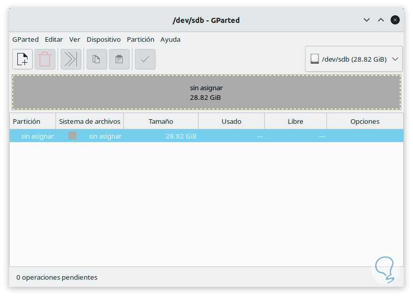Click the hard disk icon in device selector
413x297 pixels.
(x=315, y=59)
